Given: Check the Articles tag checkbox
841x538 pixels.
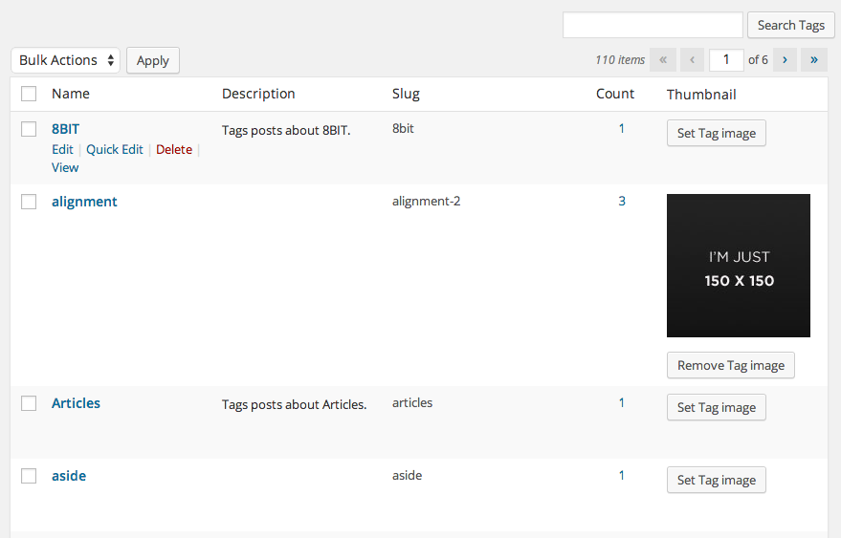Looking at the screenshot, I should [x=29, y=403].
